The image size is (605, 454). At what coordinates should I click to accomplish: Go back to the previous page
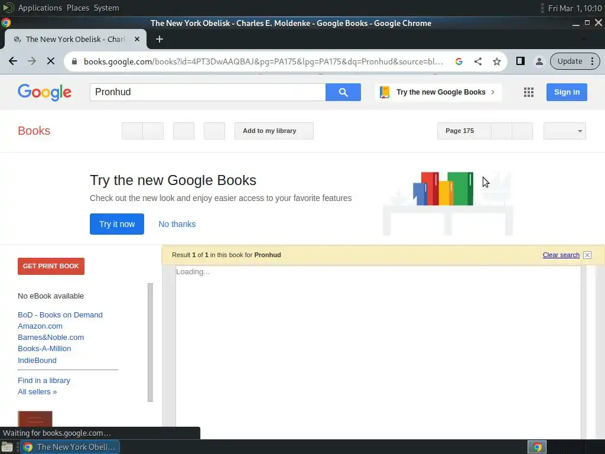(x=13, y=61)
